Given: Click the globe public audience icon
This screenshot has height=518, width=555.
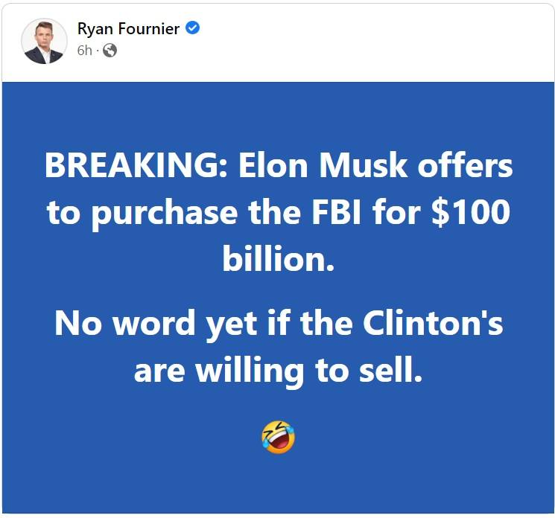Looking at the screenshot, I should point(110,51).
